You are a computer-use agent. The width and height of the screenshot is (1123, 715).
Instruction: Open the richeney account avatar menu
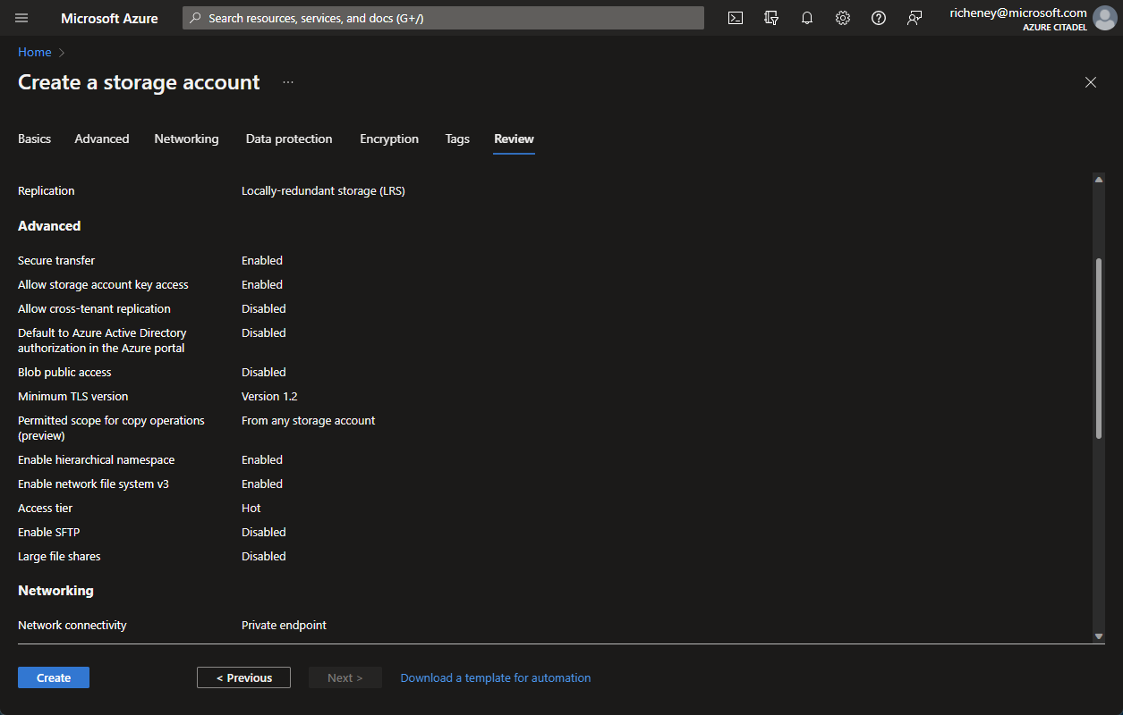click(1105, 18)
